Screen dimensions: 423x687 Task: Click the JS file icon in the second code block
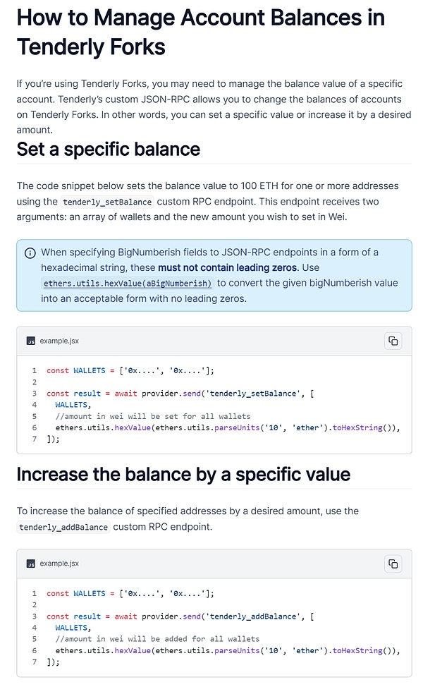coord(31,564)
